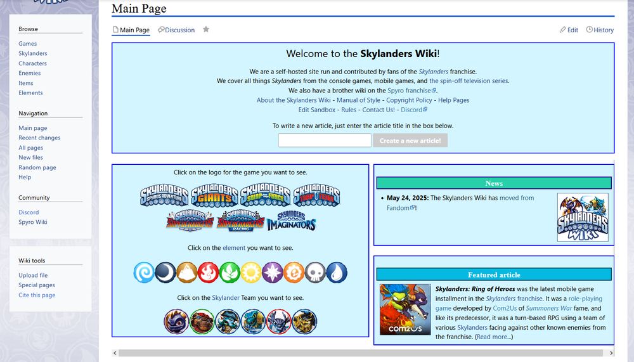The image size is (634, 362).
Task: Open Enemies in the Browse sidebar
Action: [30, 73]
